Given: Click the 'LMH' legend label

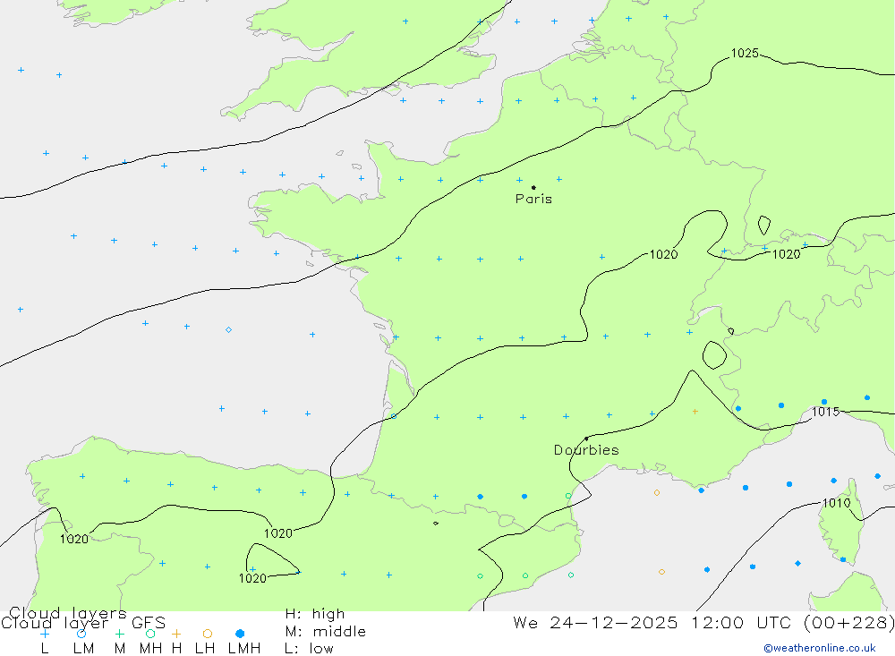Looking at the screenshot, I should coord(244,649).
